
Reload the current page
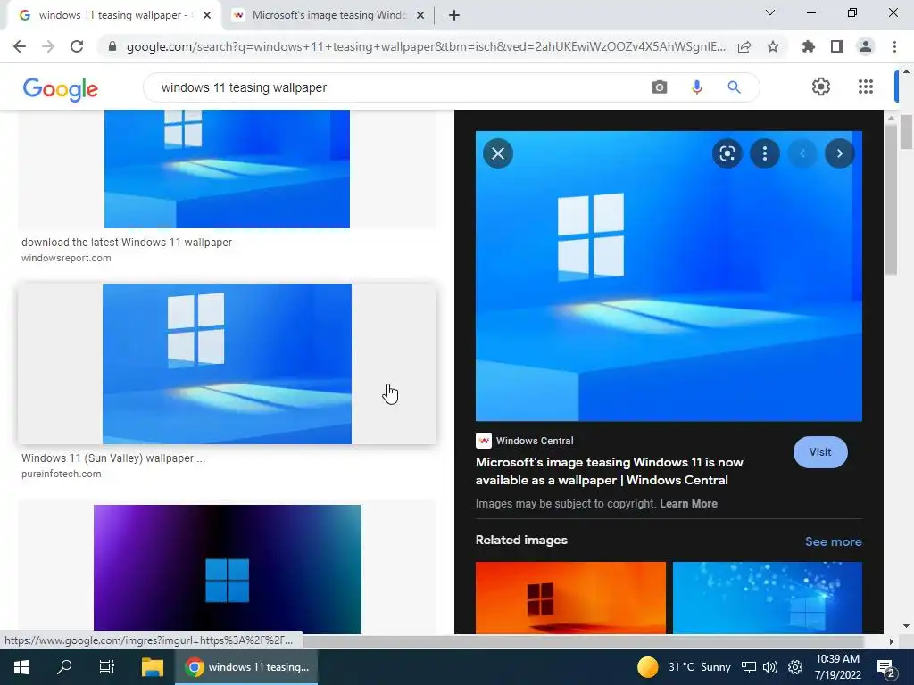coord(77,46)
